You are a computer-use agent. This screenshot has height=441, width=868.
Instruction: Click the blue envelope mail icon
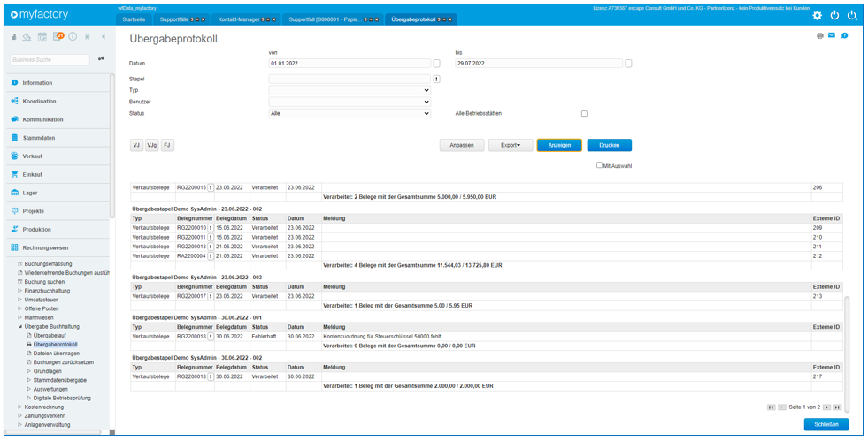coord(832,35)
